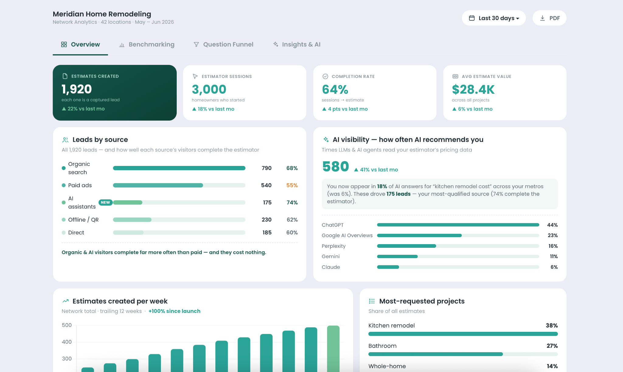Select the Completion Rate 64% card
The width and height of the screenshot is (623, 372).
(x=375, y=93)
